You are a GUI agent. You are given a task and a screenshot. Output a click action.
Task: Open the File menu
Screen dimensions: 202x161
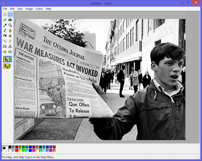tap(5, 9)
